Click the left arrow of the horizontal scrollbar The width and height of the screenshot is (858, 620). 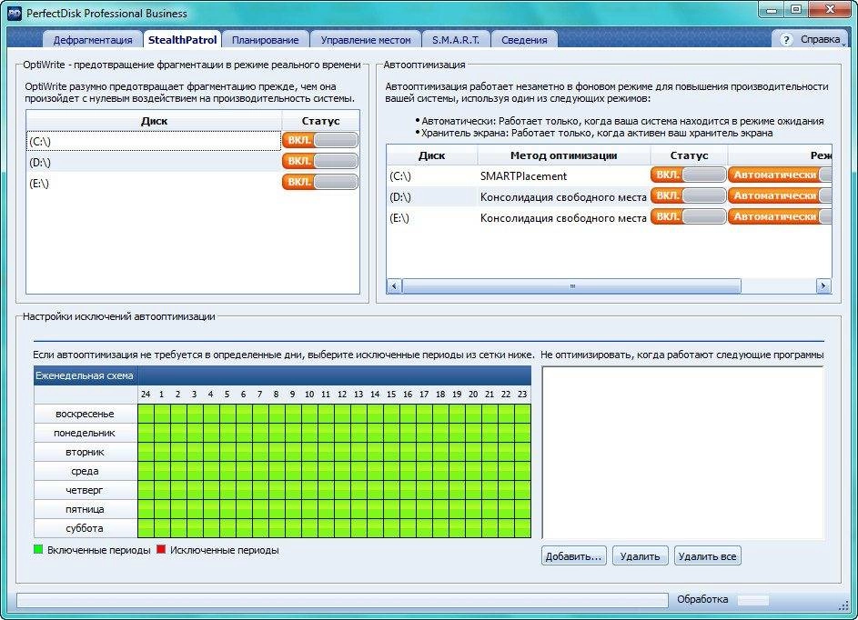[x=394, y=286]
